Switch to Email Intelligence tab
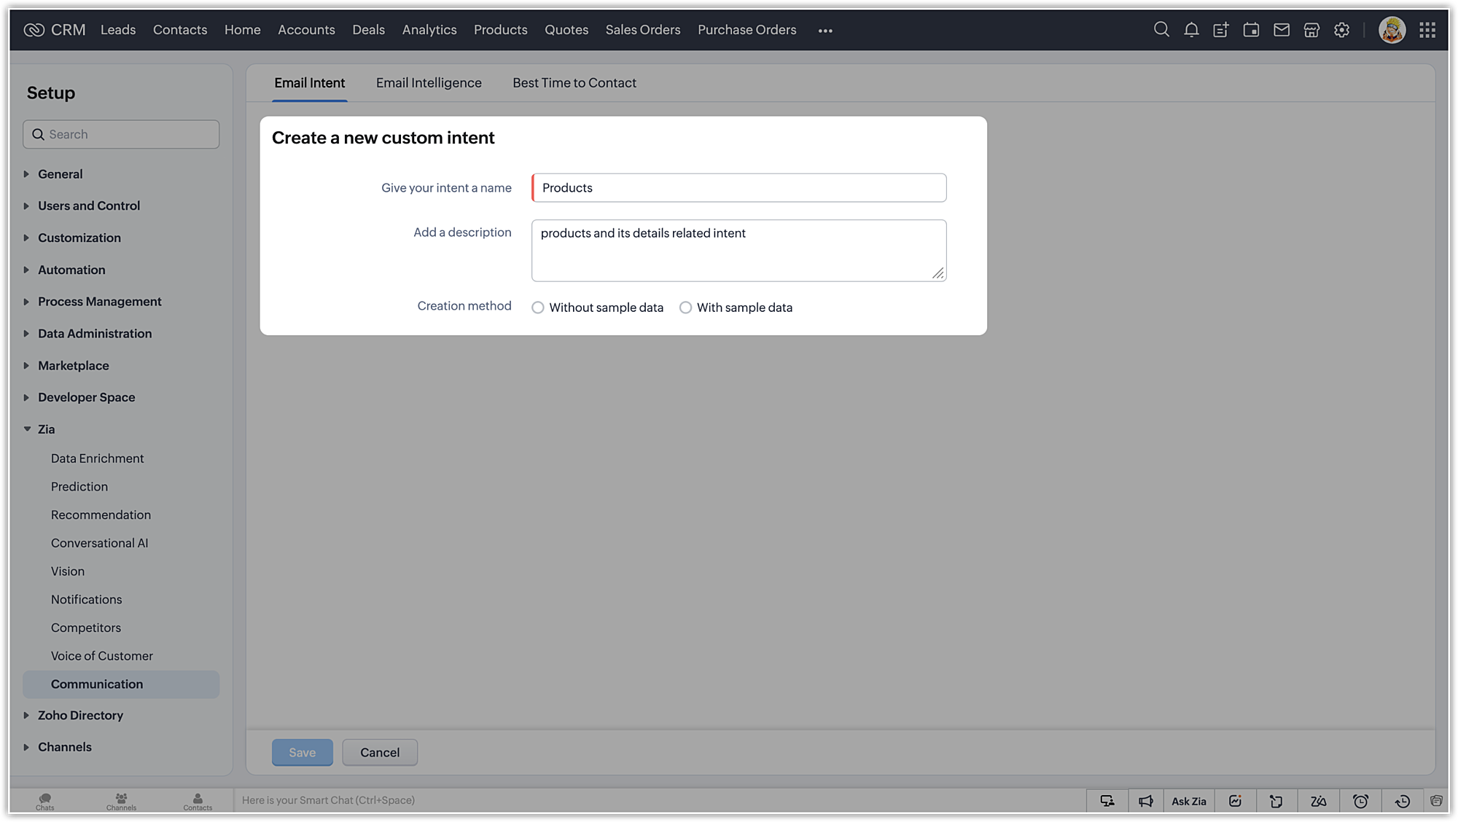Image resolution: width=1458 pixels, height=822 pixels. click(x=429, y=83)
